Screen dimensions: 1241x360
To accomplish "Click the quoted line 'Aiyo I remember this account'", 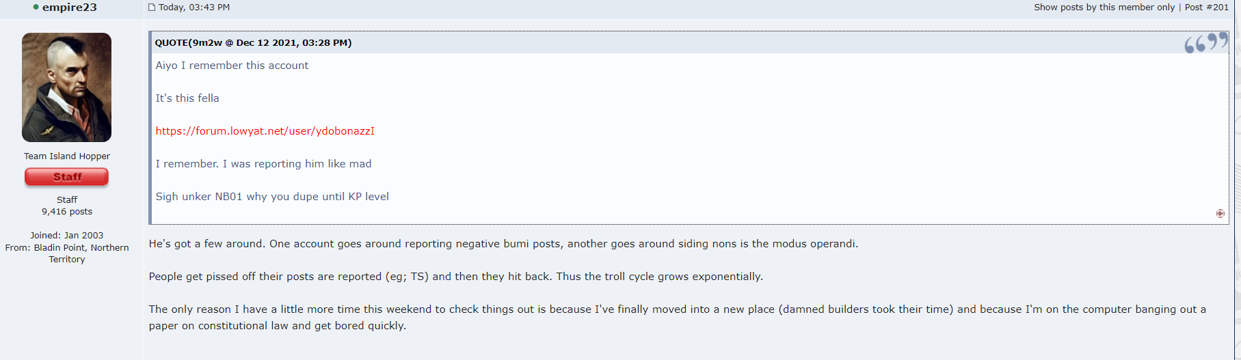I will coord(232,66).
